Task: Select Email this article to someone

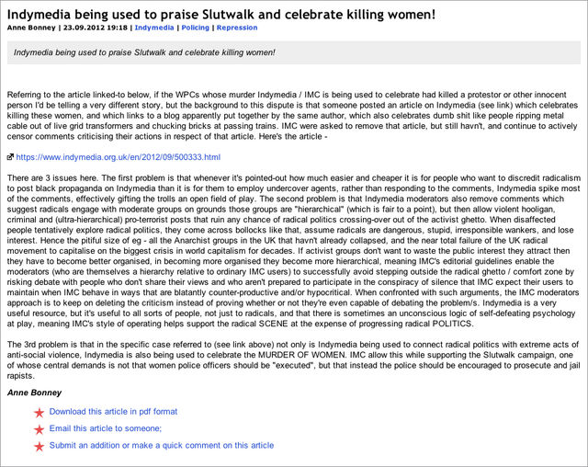Action: tap(105, 428)
